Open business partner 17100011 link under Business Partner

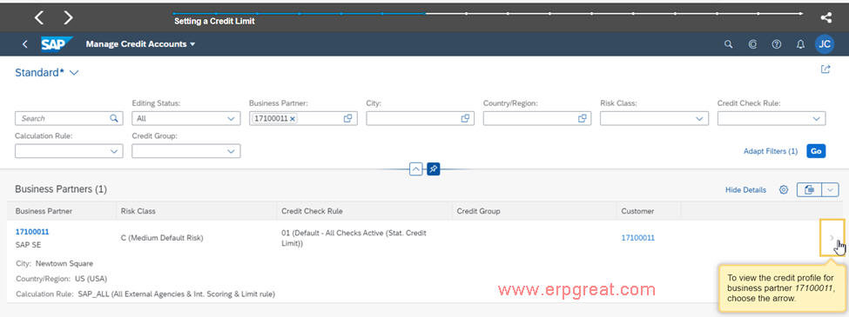point(32,232)
